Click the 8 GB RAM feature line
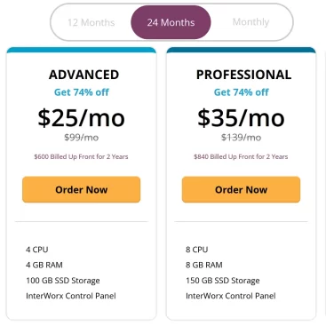Viewport: 326px width, 326px height. tap(204, 265)
